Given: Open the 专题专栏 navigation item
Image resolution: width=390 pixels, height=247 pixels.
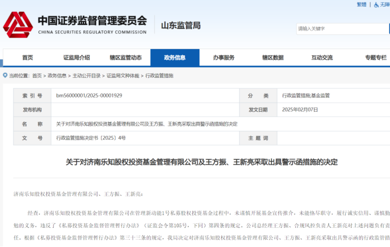Looking at the screenshot, I should (375, 58).
